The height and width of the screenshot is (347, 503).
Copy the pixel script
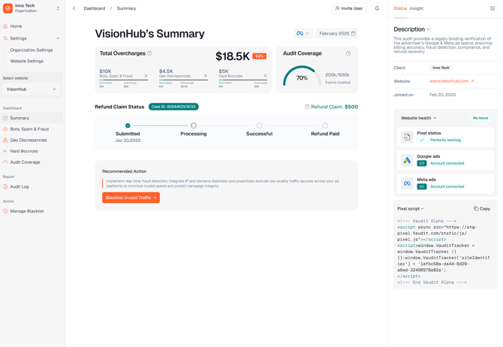tap(482, 209)
